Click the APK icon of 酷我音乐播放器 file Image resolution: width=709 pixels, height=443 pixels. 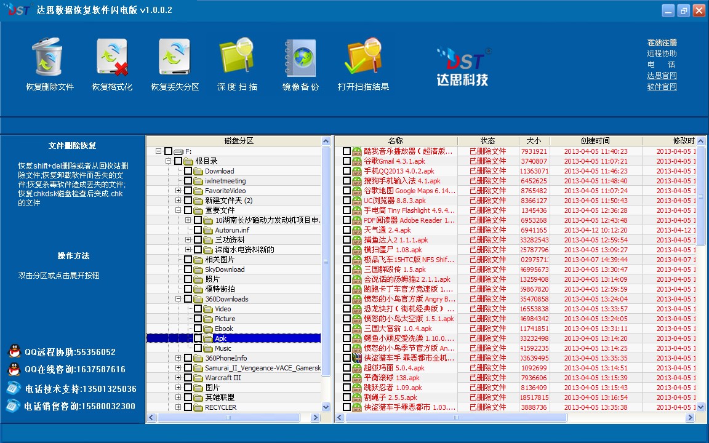pos(357,151)
